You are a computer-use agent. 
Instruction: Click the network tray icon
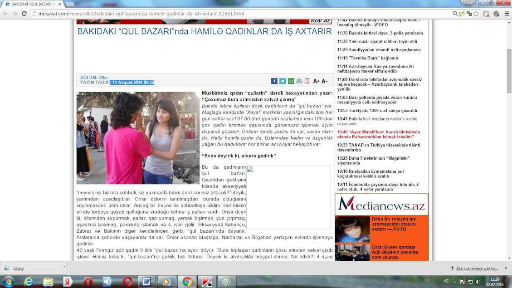click(x=470, y=282)
